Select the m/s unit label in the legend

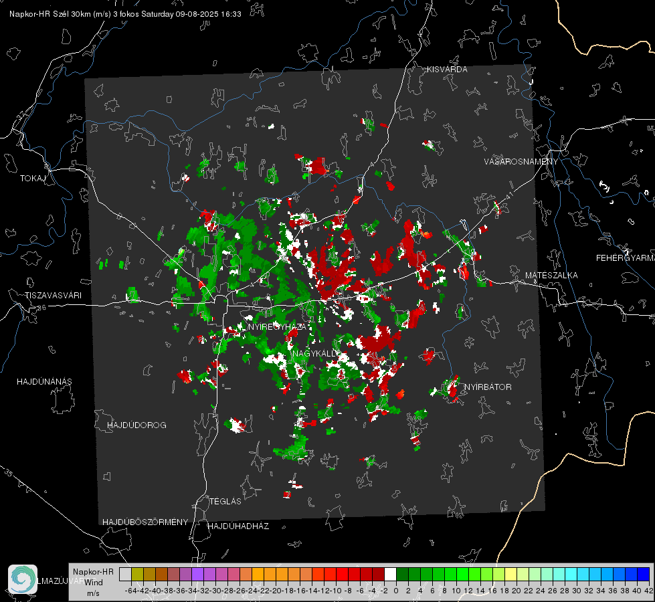tap(93, 594)
